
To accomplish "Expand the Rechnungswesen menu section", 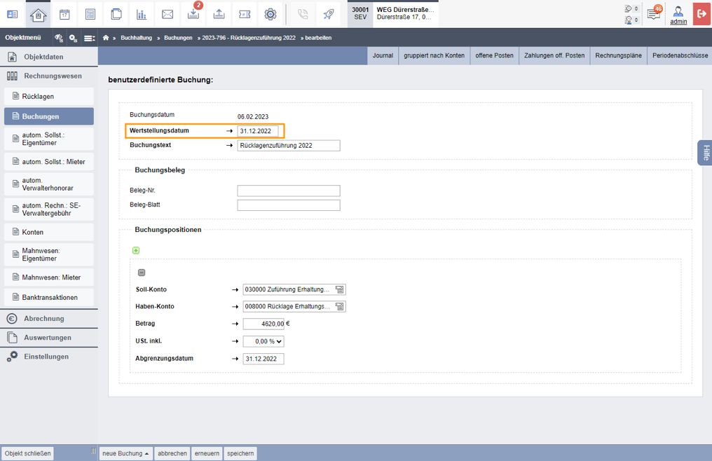I will coord(49,76).
